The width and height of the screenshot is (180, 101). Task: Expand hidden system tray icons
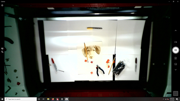163,99
